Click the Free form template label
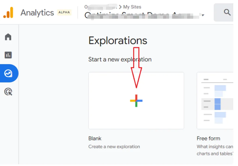238x166 pixels. pos(208,139)
